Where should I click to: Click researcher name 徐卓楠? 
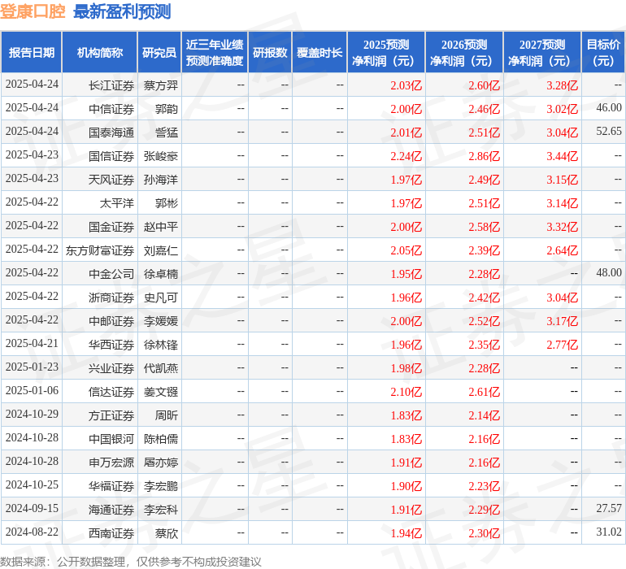tap(160, 274)
